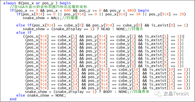Click the standalone 'else if' line before the body conditions
Screen dimensions: 195x102
point(24,33)
